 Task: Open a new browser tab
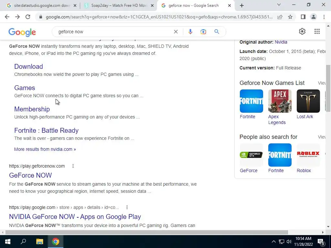tap(242, 6)
